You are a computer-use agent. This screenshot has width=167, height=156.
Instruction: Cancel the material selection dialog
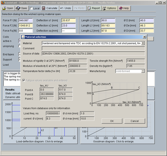tap(134, 121)
